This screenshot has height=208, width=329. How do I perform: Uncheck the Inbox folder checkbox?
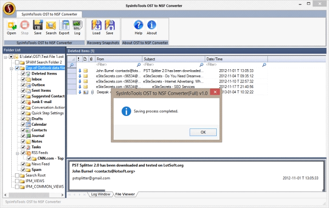click(x=23, y=79)
